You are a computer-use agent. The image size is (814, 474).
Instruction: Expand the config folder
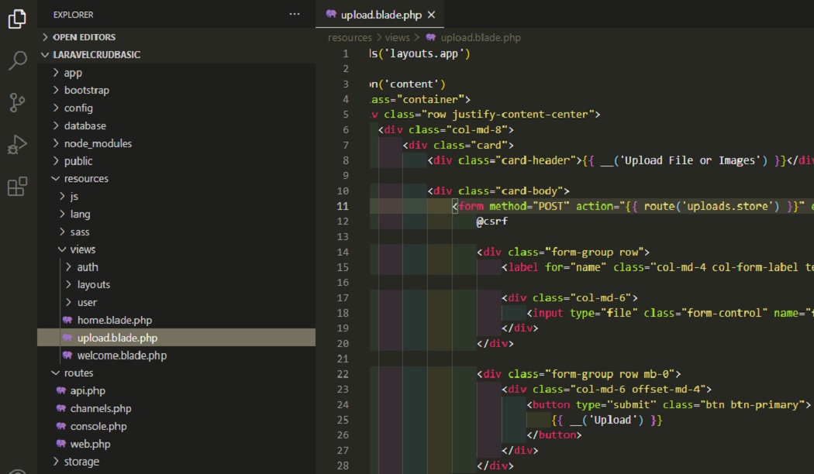pyautogui.click(x=177, y=108)
